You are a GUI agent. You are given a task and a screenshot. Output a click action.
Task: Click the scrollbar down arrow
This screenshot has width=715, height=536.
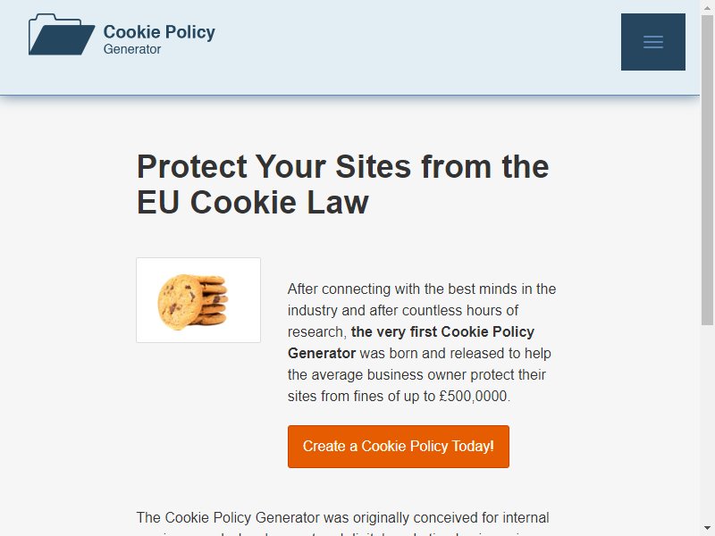(707, 530)
